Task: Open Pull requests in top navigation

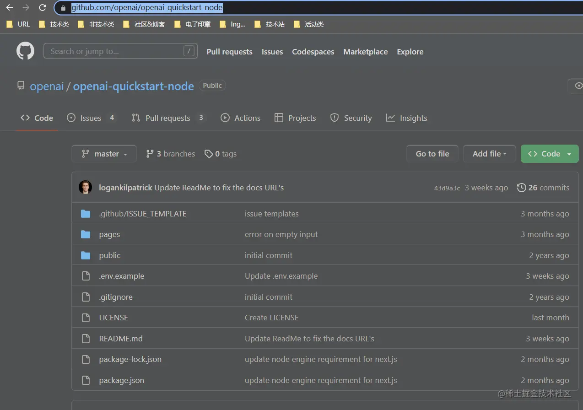Action: [229, 52]
